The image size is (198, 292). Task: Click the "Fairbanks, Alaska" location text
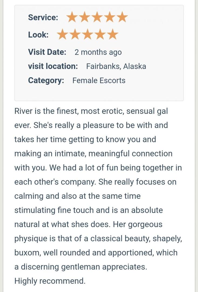(x=116, y=66)
